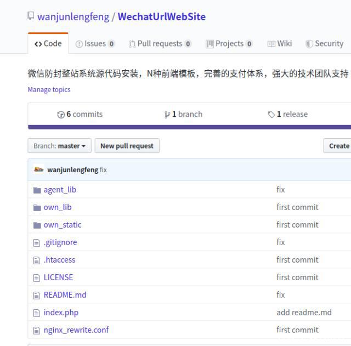Click the 'fix' commit message for .gitignore
The image size is (351, 346).
tap(281, 242)
